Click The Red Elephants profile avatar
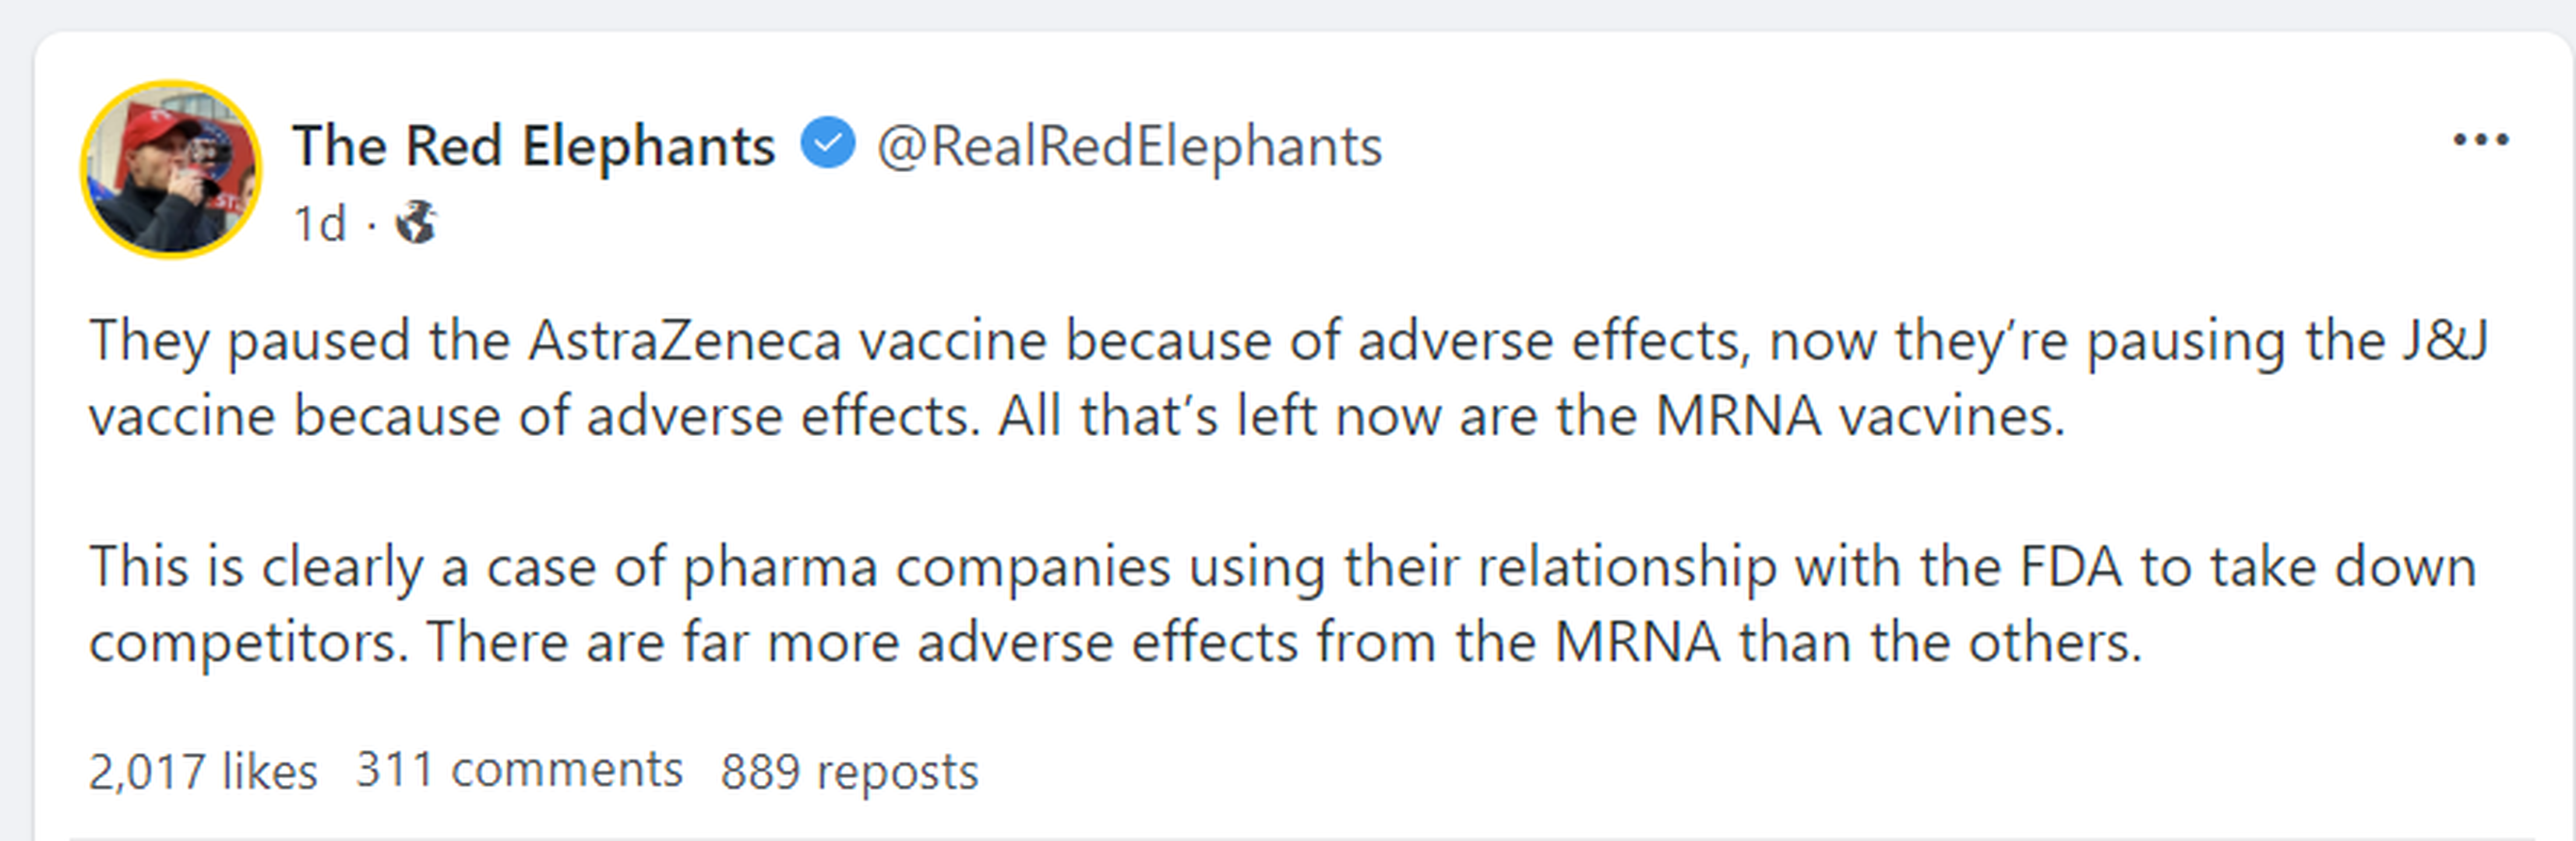 coord(171,169)
